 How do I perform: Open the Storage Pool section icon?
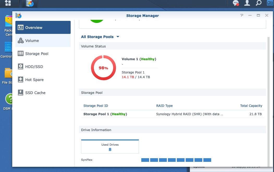point(21,54)
